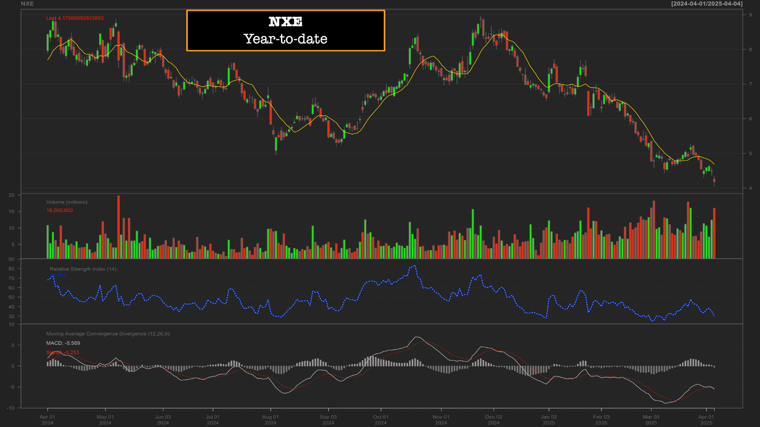Click the 'Year-to-date' subtitle

click(285, 39)
